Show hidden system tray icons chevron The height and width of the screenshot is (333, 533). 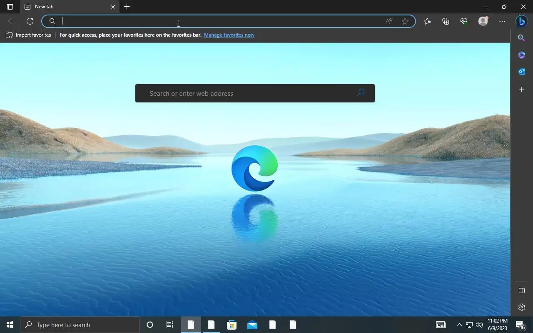pyautogui.click(x=459, y=325)
